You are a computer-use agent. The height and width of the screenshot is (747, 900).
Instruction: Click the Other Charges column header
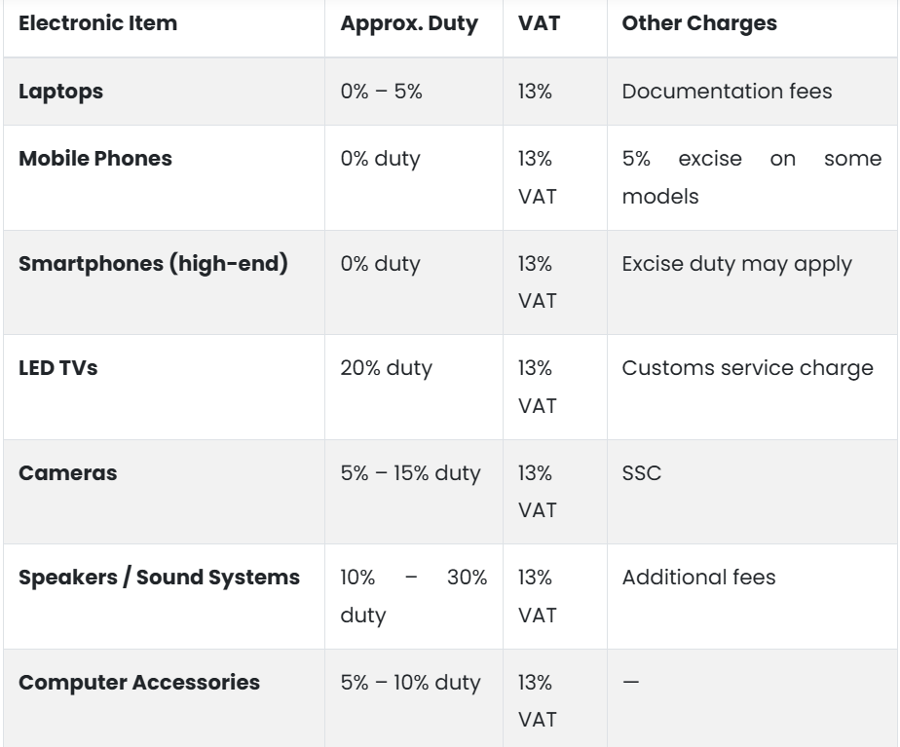click(698, 23)
